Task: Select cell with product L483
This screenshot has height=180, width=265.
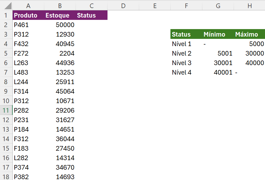Action: pyautogui.click(x=28, y=72)
